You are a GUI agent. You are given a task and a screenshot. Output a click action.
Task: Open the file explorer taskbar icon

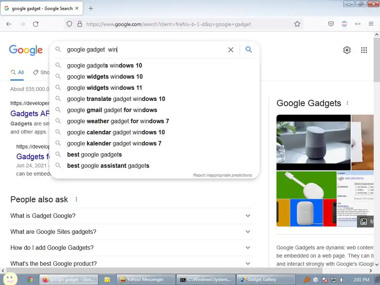coord(107,279)
